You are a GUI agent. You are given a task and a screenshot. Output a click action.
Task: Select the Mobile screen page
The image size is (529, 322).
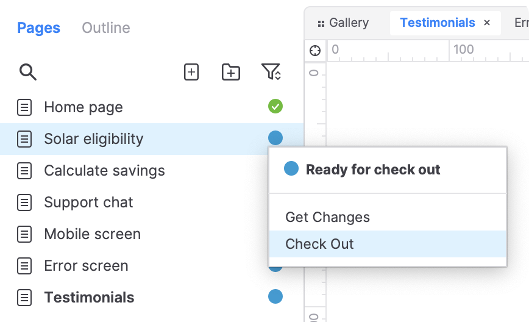92,234
